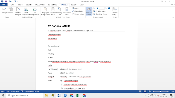Click the zoom slider handle

coord(161,91)
